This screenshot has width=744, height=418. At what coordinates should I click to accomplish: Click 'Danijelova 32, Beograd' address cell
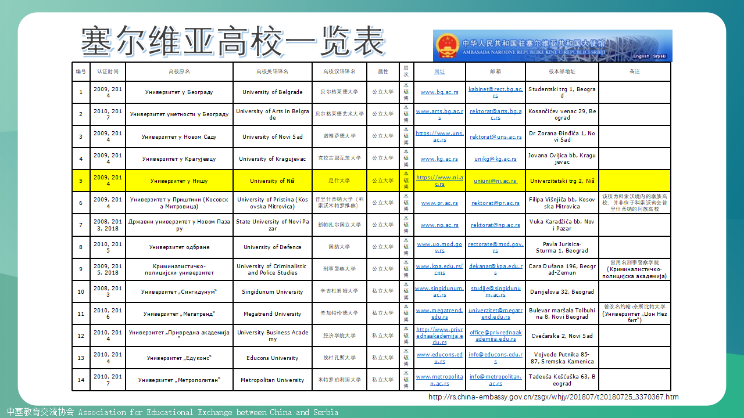coord(562,291)
